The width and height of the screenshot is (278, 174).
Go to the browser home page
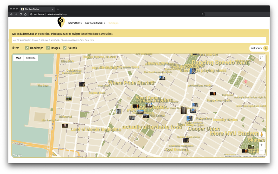(x=26, y=14)
